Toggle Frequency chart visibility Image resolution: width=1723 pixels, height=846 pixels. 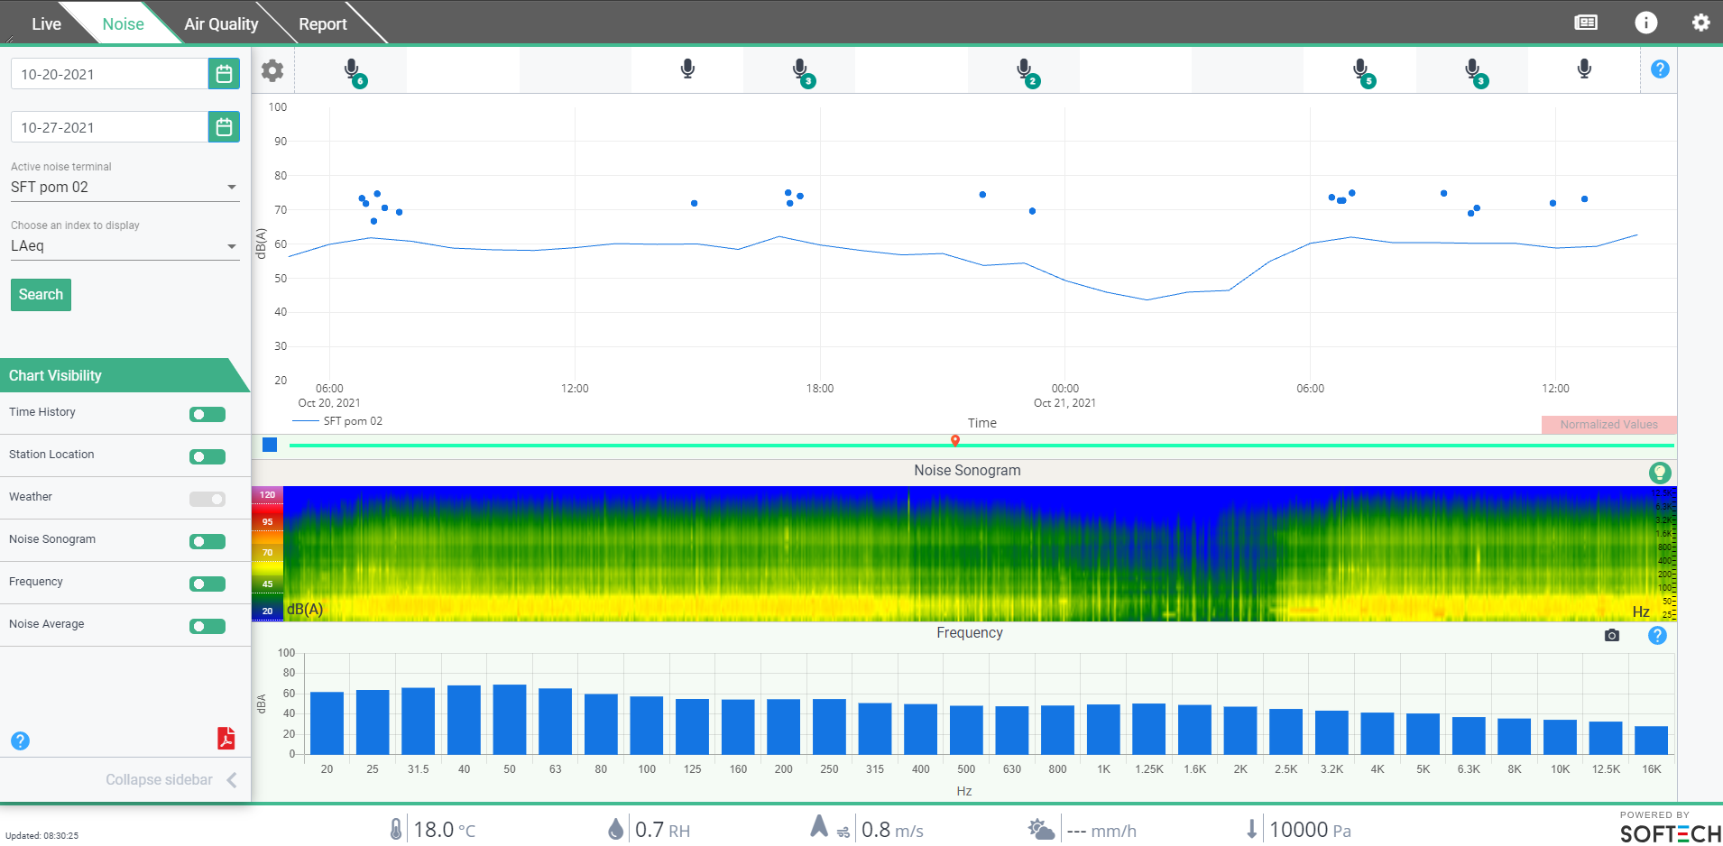(207, 584)
